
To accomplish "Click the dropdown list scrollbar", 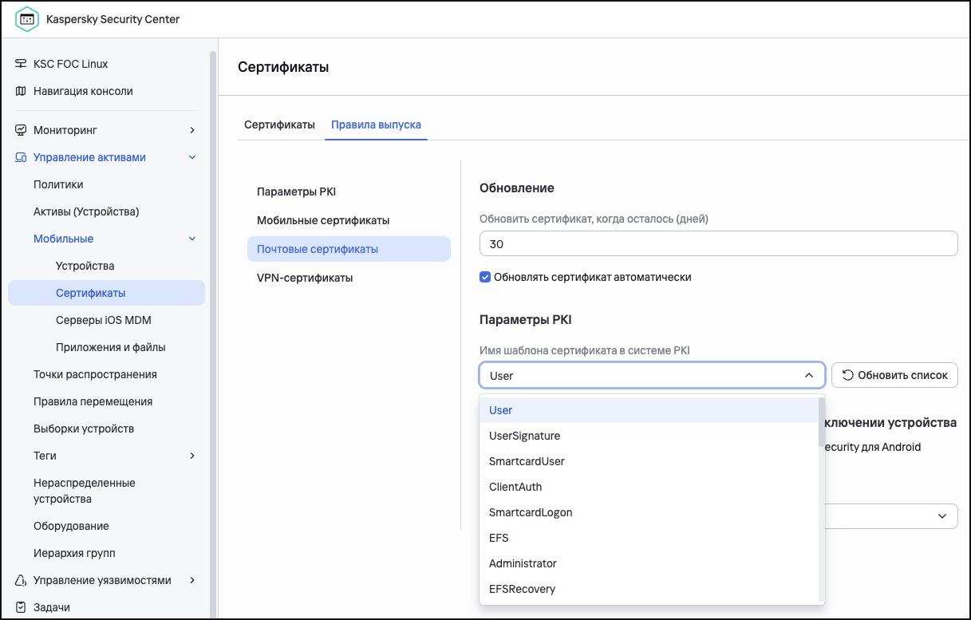I will point(822,421).
